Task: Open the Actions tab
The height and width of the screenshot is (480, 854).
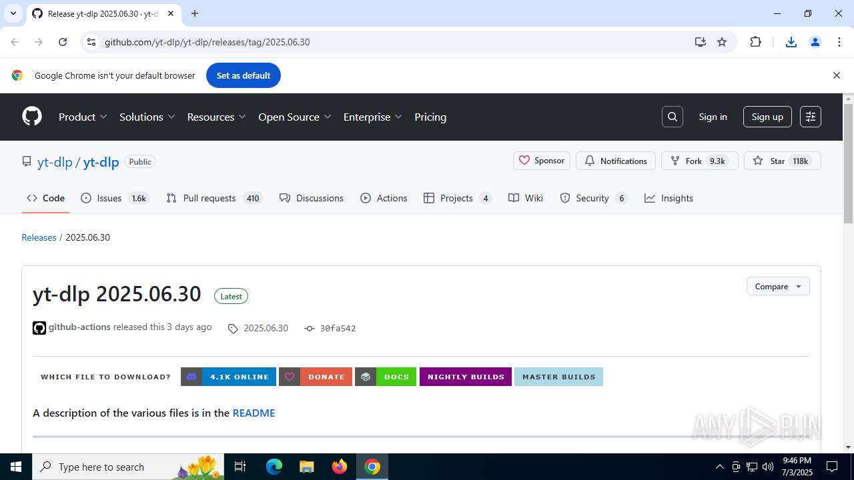Action: pos(384,198)
